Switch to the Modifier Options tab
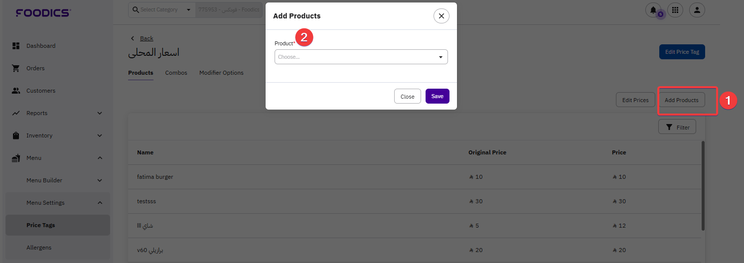The height and width of the screenshot is (263, 744). [221, 73]
